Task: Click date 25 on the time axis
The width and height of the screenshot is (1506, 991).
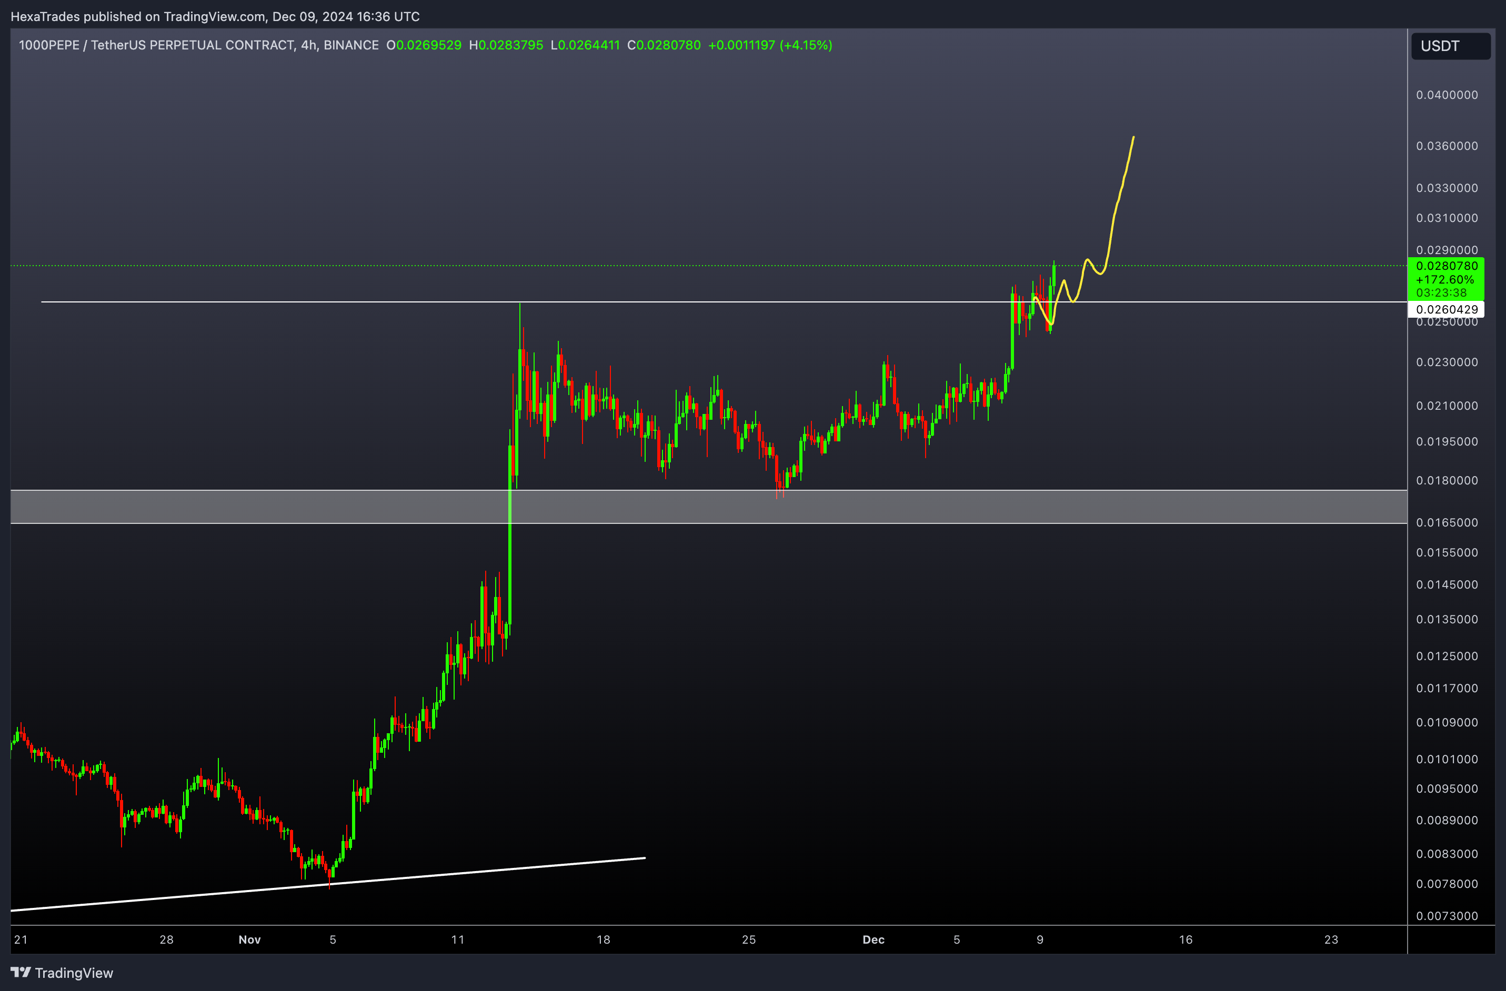Action: (x=749, y=940)
